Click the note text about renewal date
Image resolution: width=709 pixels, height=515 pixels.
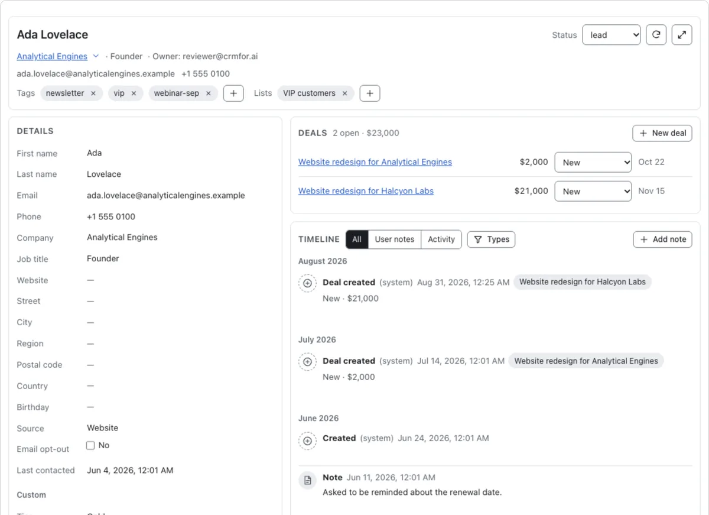click(x=412, y=493)
